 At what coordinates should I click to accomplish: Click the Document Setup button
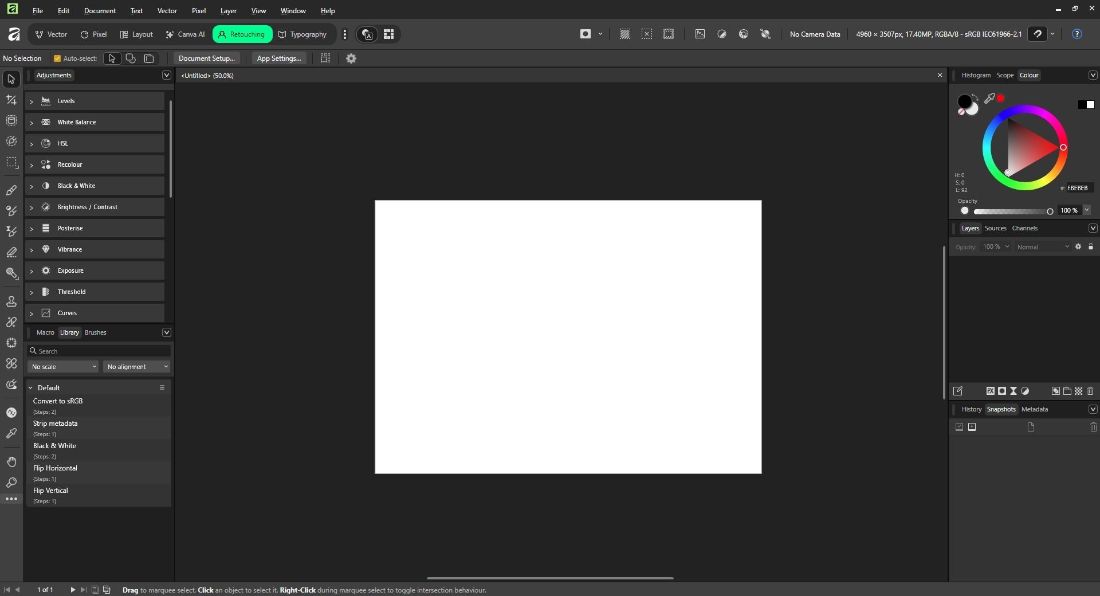206,58
